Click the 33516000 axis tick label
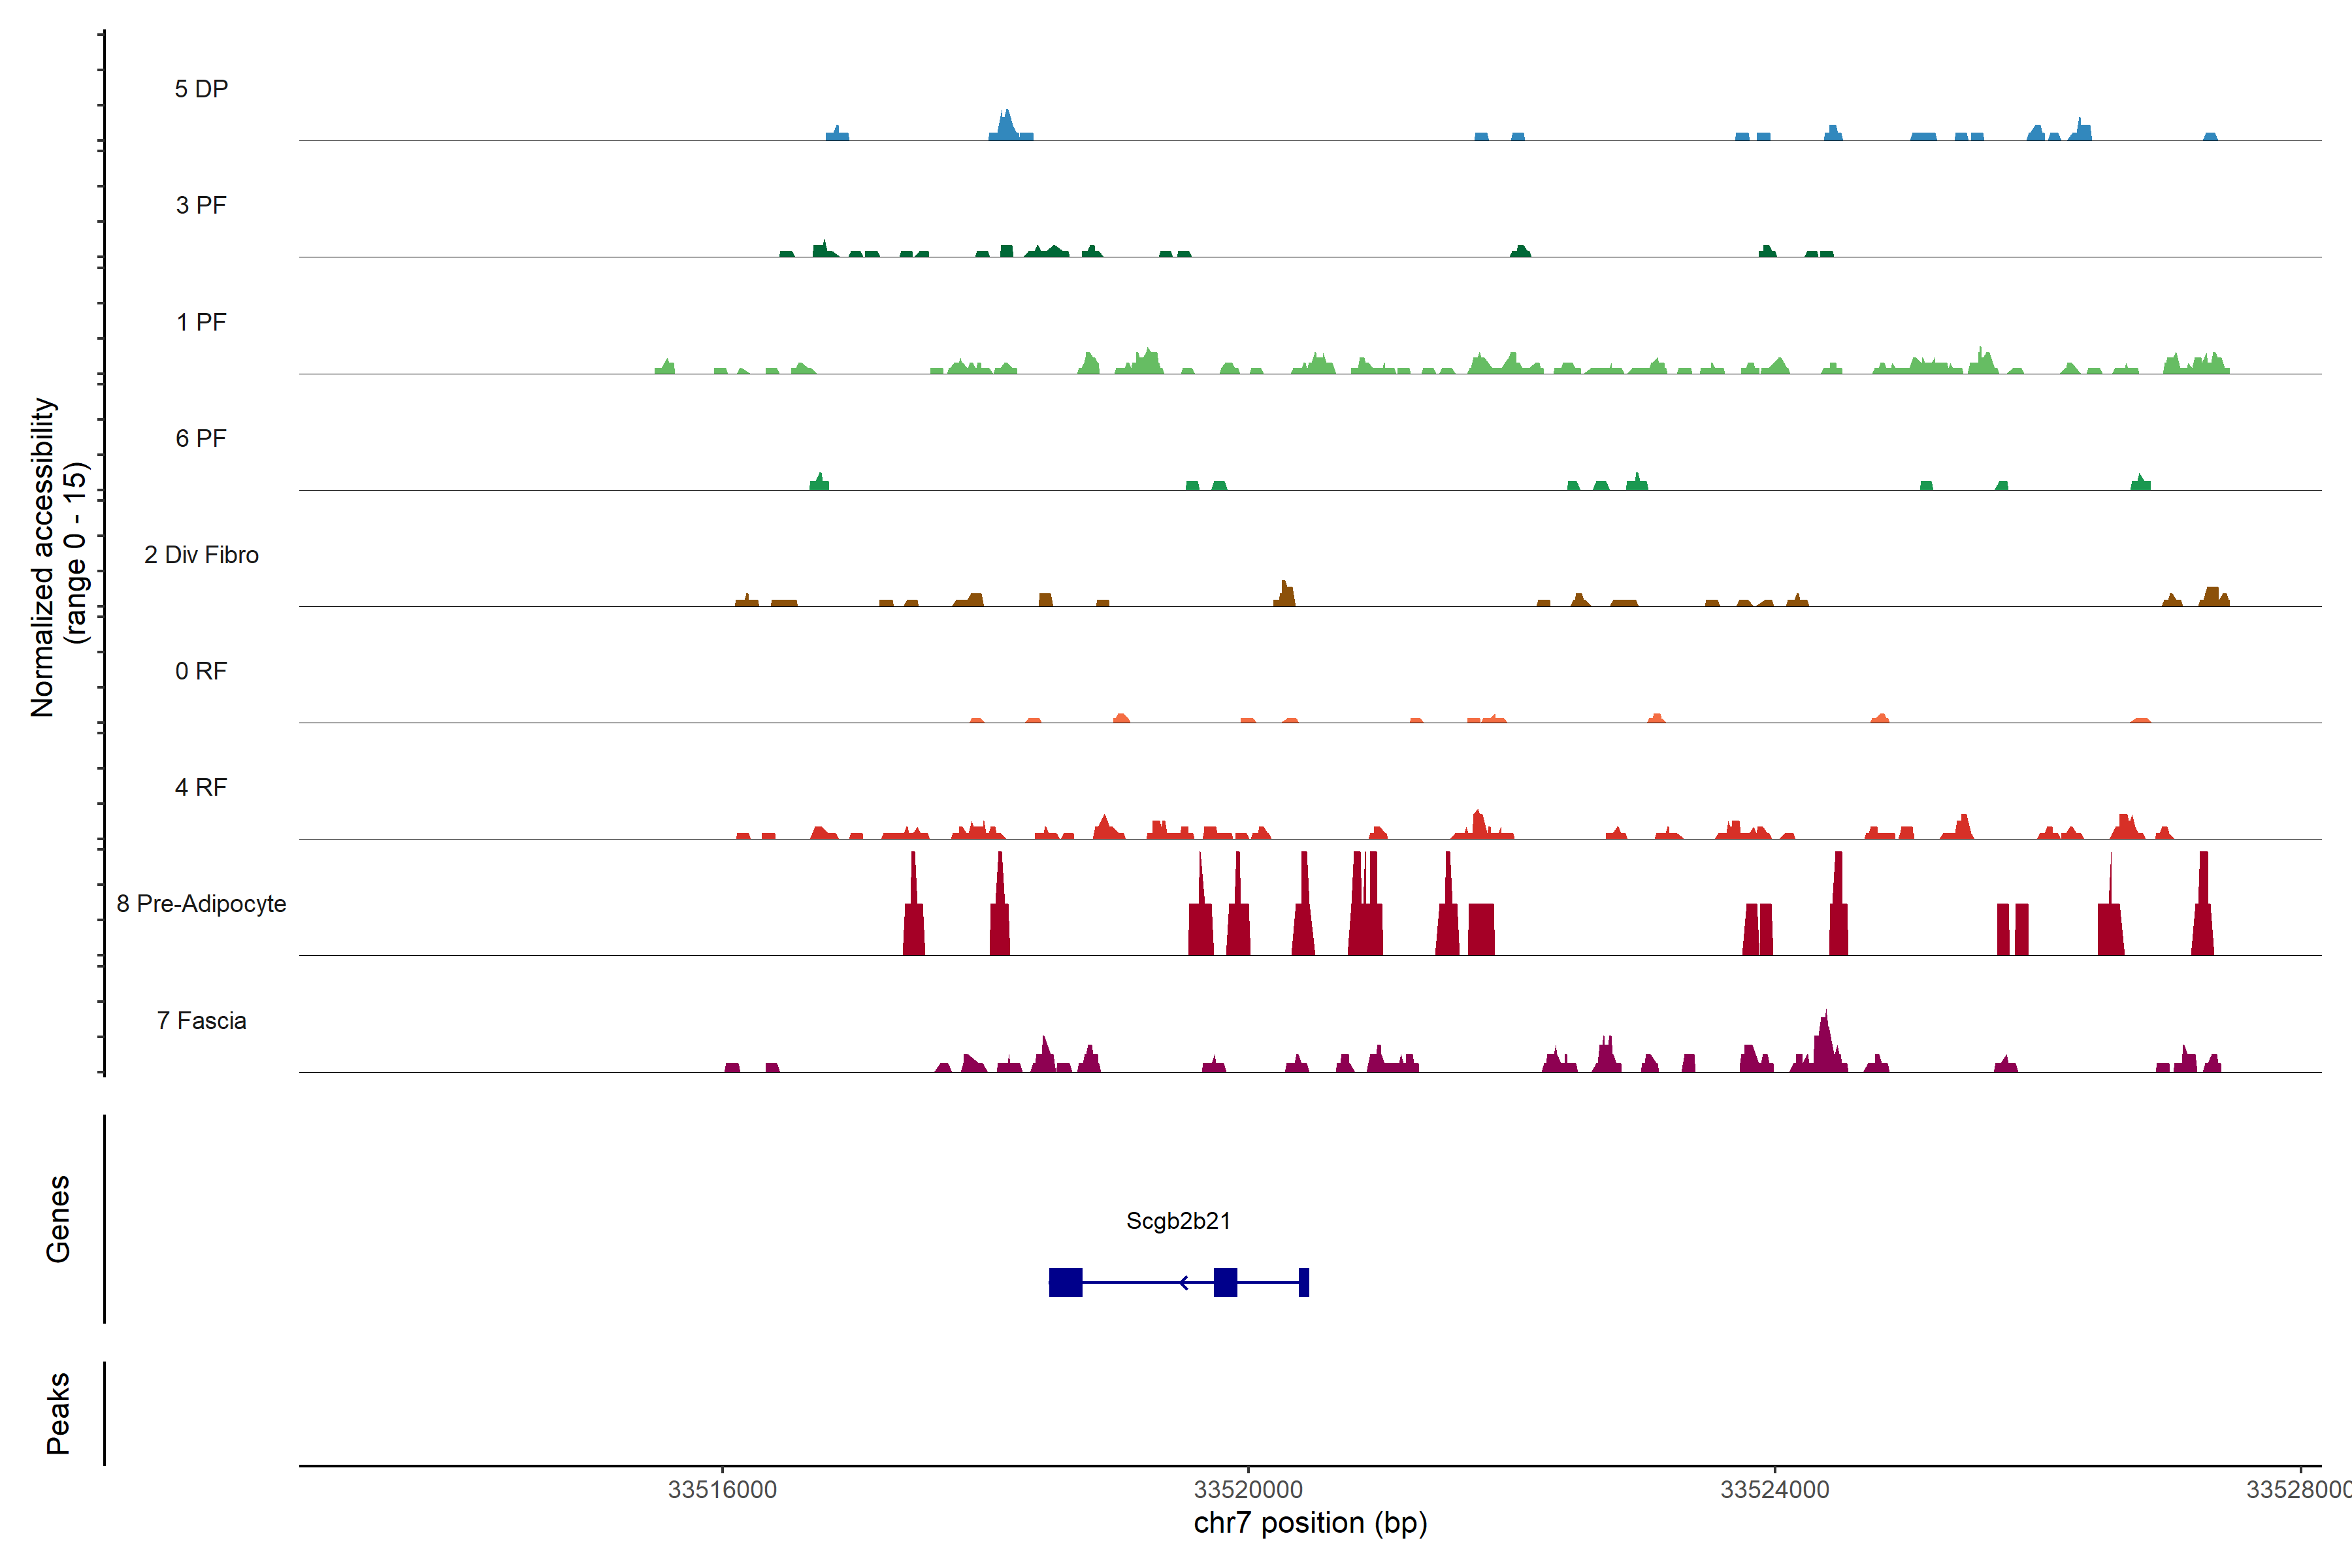Image resolution: width=2352 pixels, height=1568 pixels. (722, 1489)
